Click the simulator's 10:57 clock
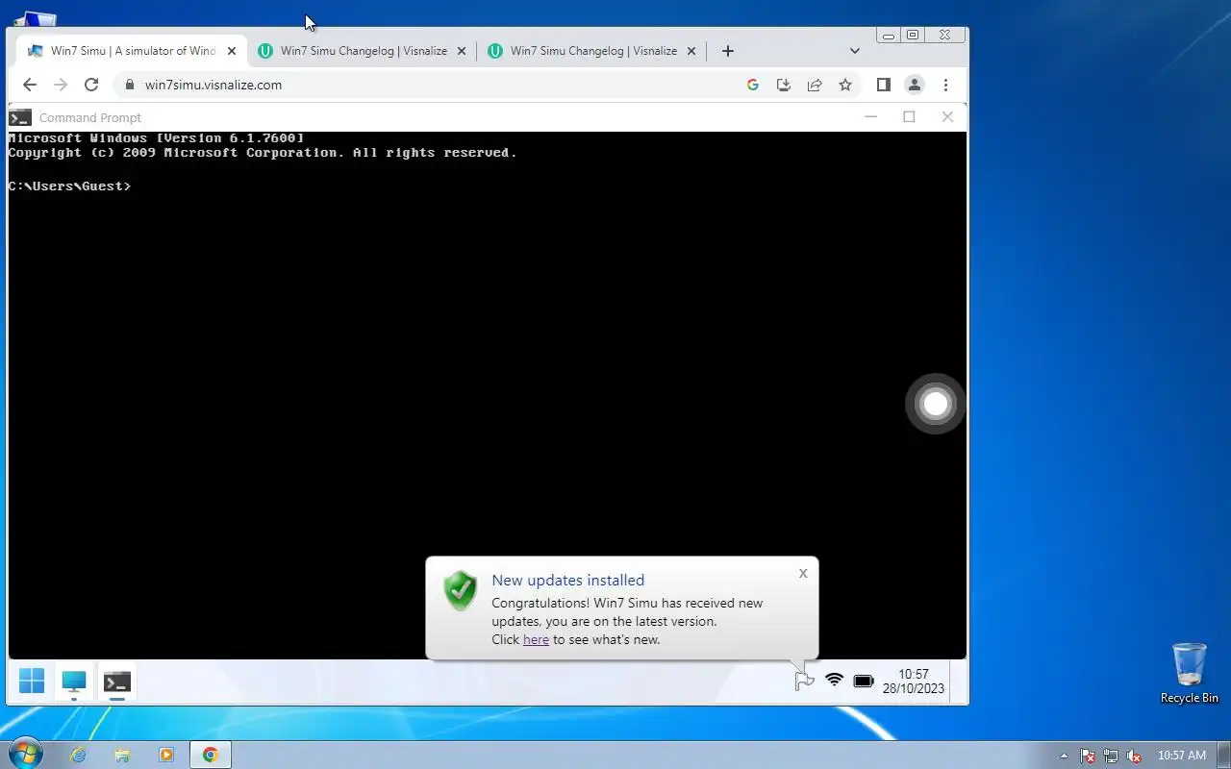The image size is (1231, 769). pyautogui.click(x=914, y=681)
